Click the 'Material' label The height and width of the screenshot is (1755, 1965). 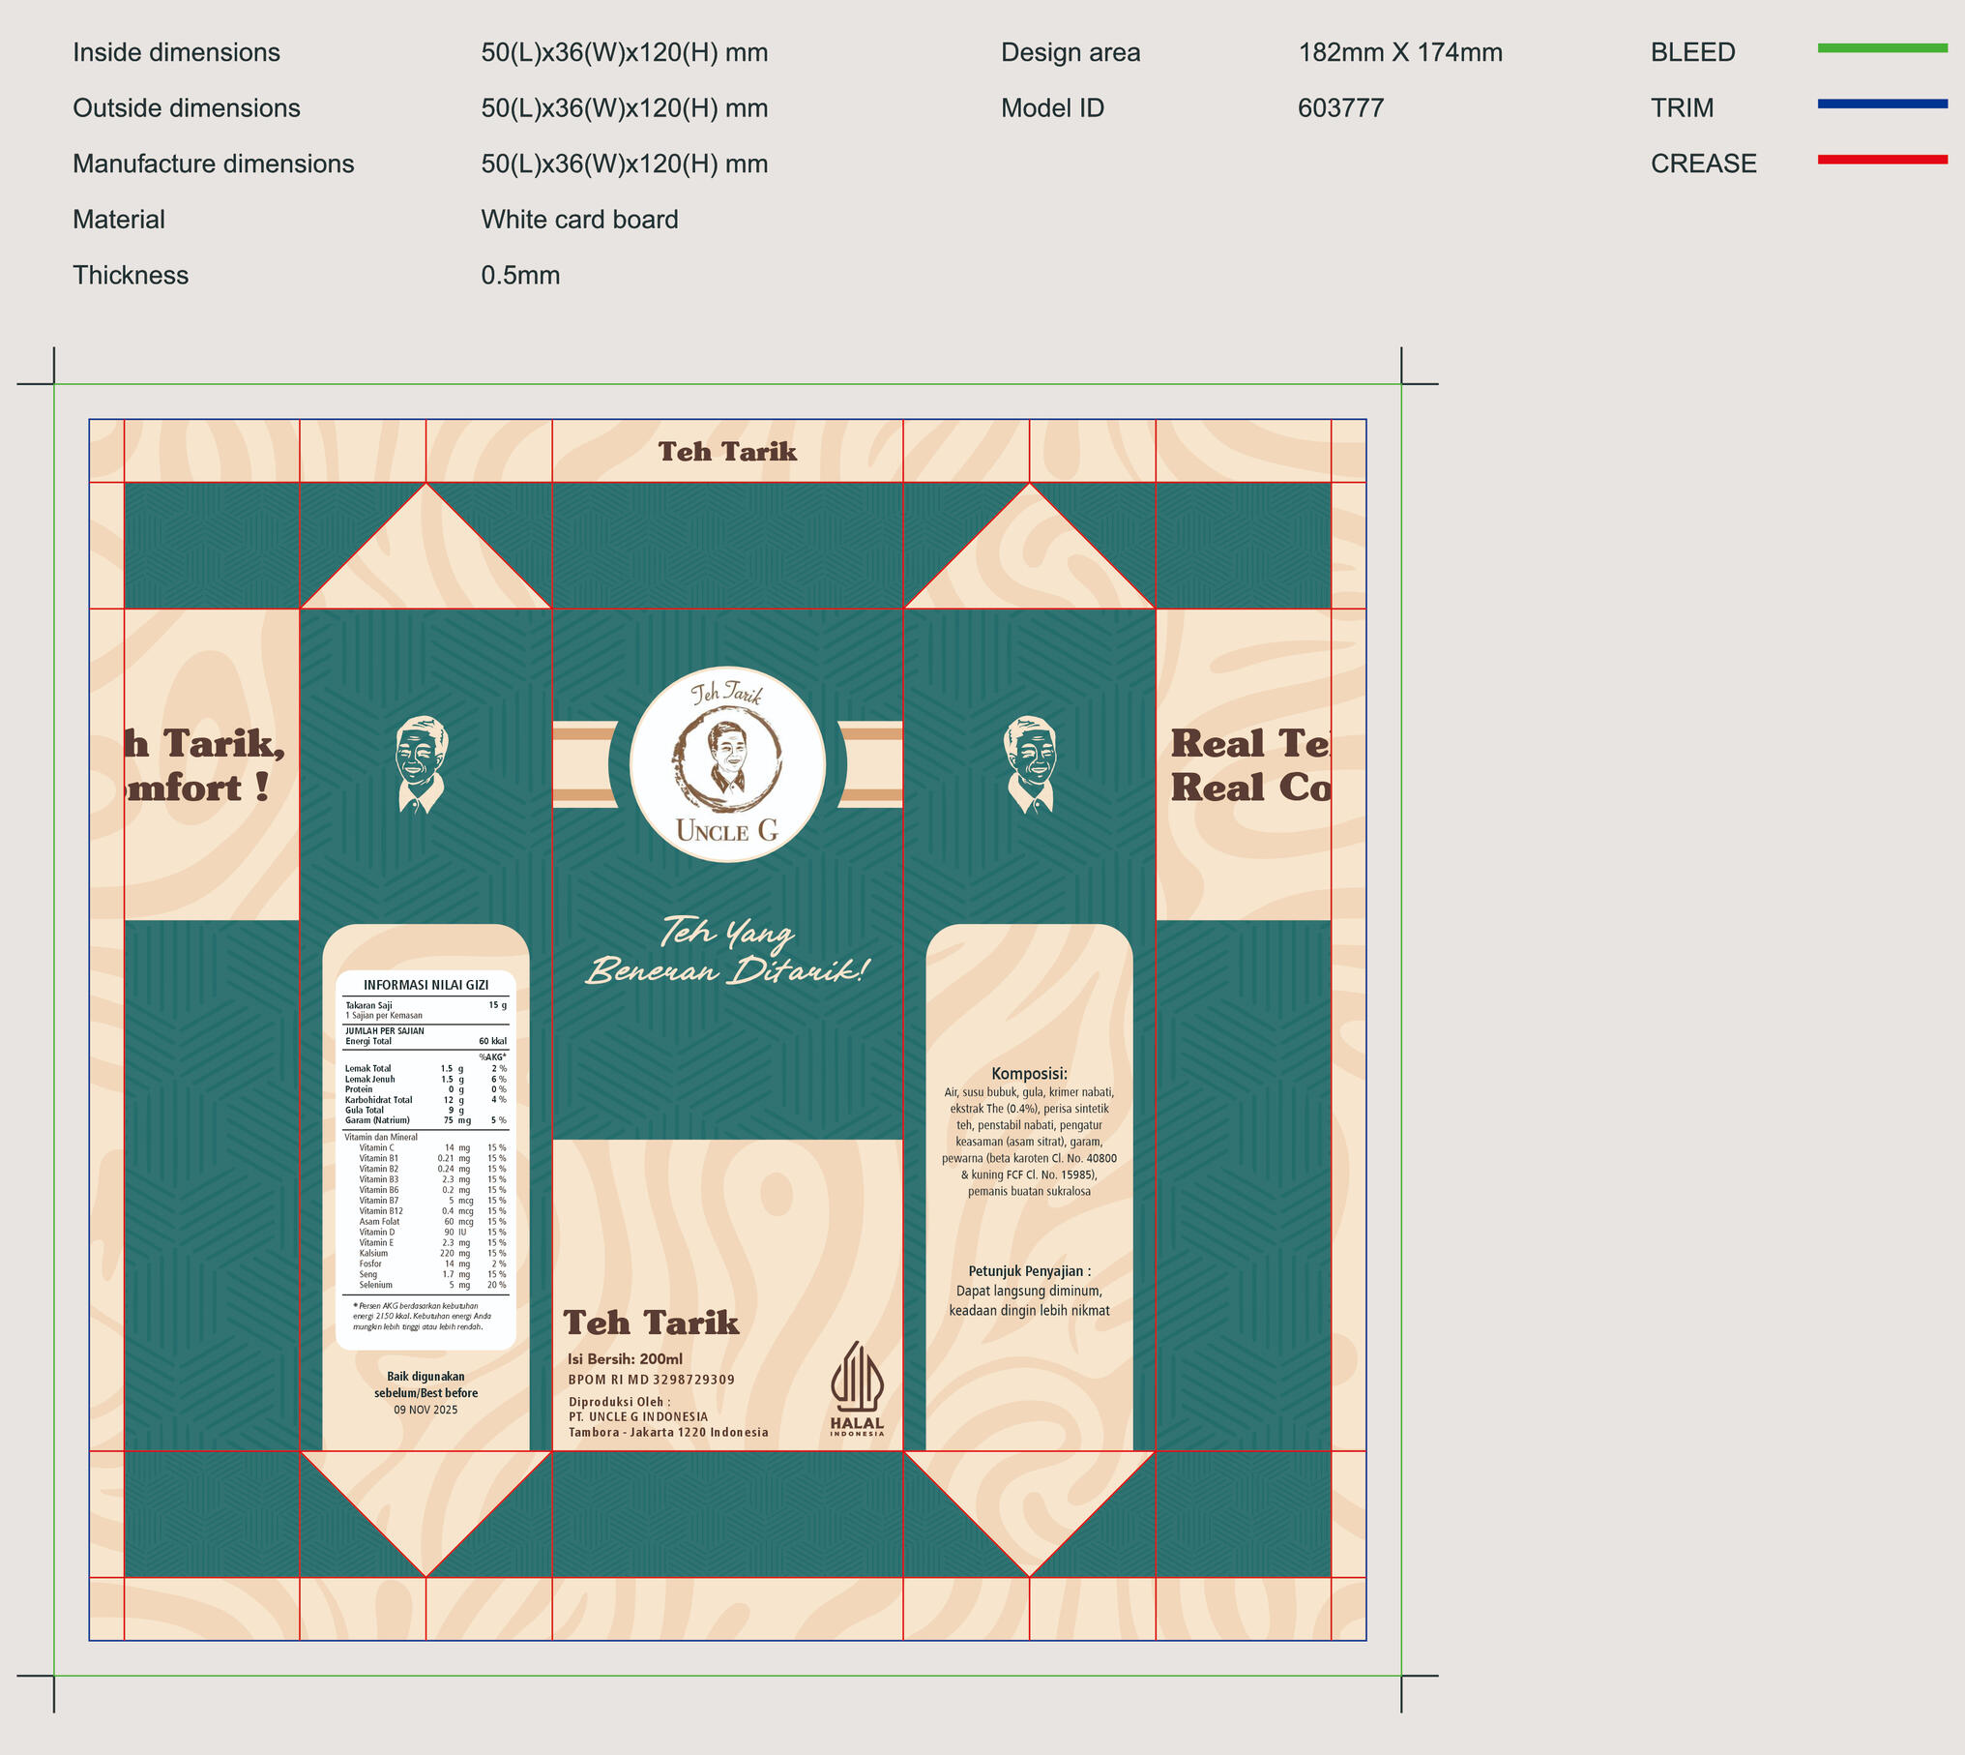pos(119,220)
